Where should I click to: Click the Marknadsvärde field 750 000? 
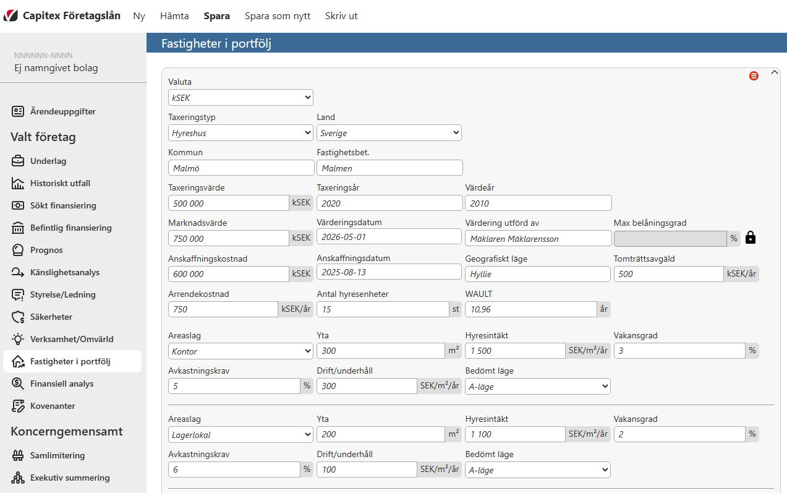click(x=229, y=238)
